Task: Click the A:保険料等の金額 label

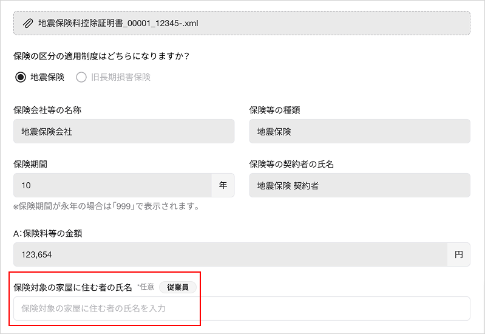Action: coord(52,233)
